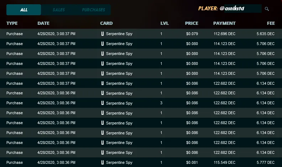The image size is (282, 167).
Task: Open Serpentine Spy link in level 3 row
Action: coord(119,103)
